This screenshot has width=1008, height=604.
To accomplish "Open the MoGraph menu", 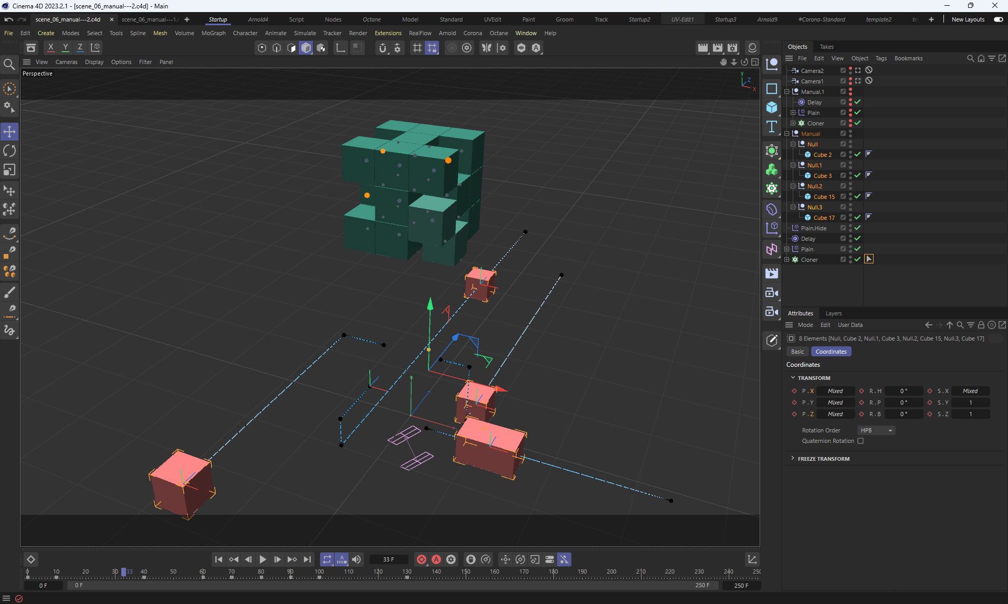I will [x=213, y=33].
